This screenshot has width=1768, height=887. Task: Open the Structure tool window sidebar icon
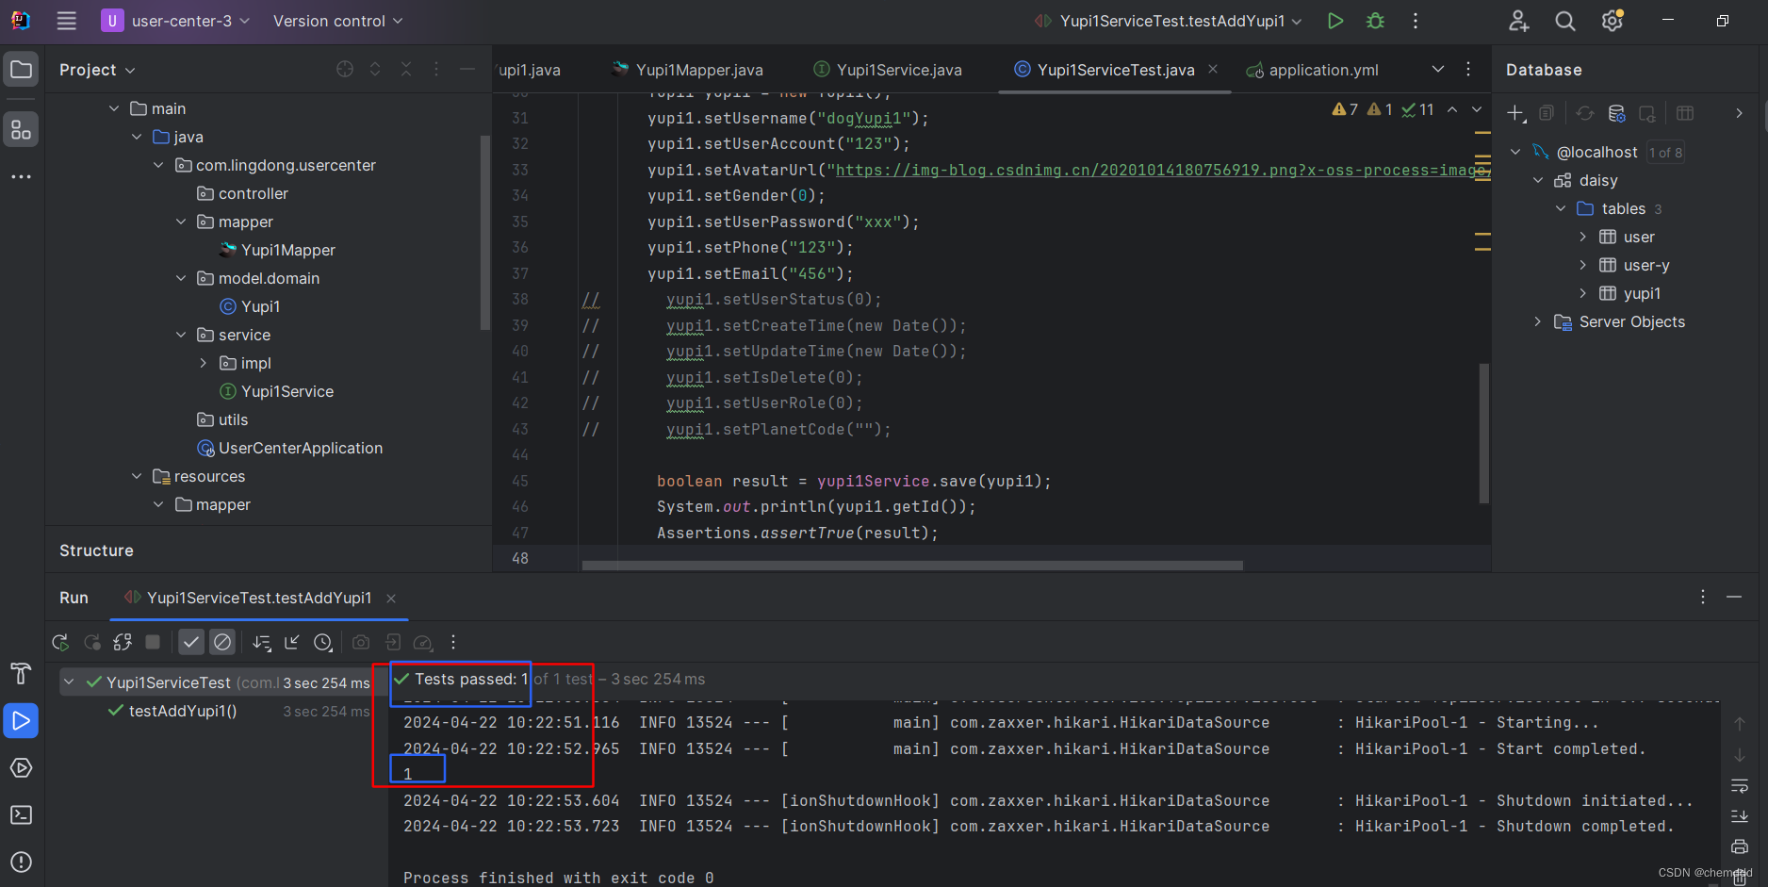[x=21, y=130]
